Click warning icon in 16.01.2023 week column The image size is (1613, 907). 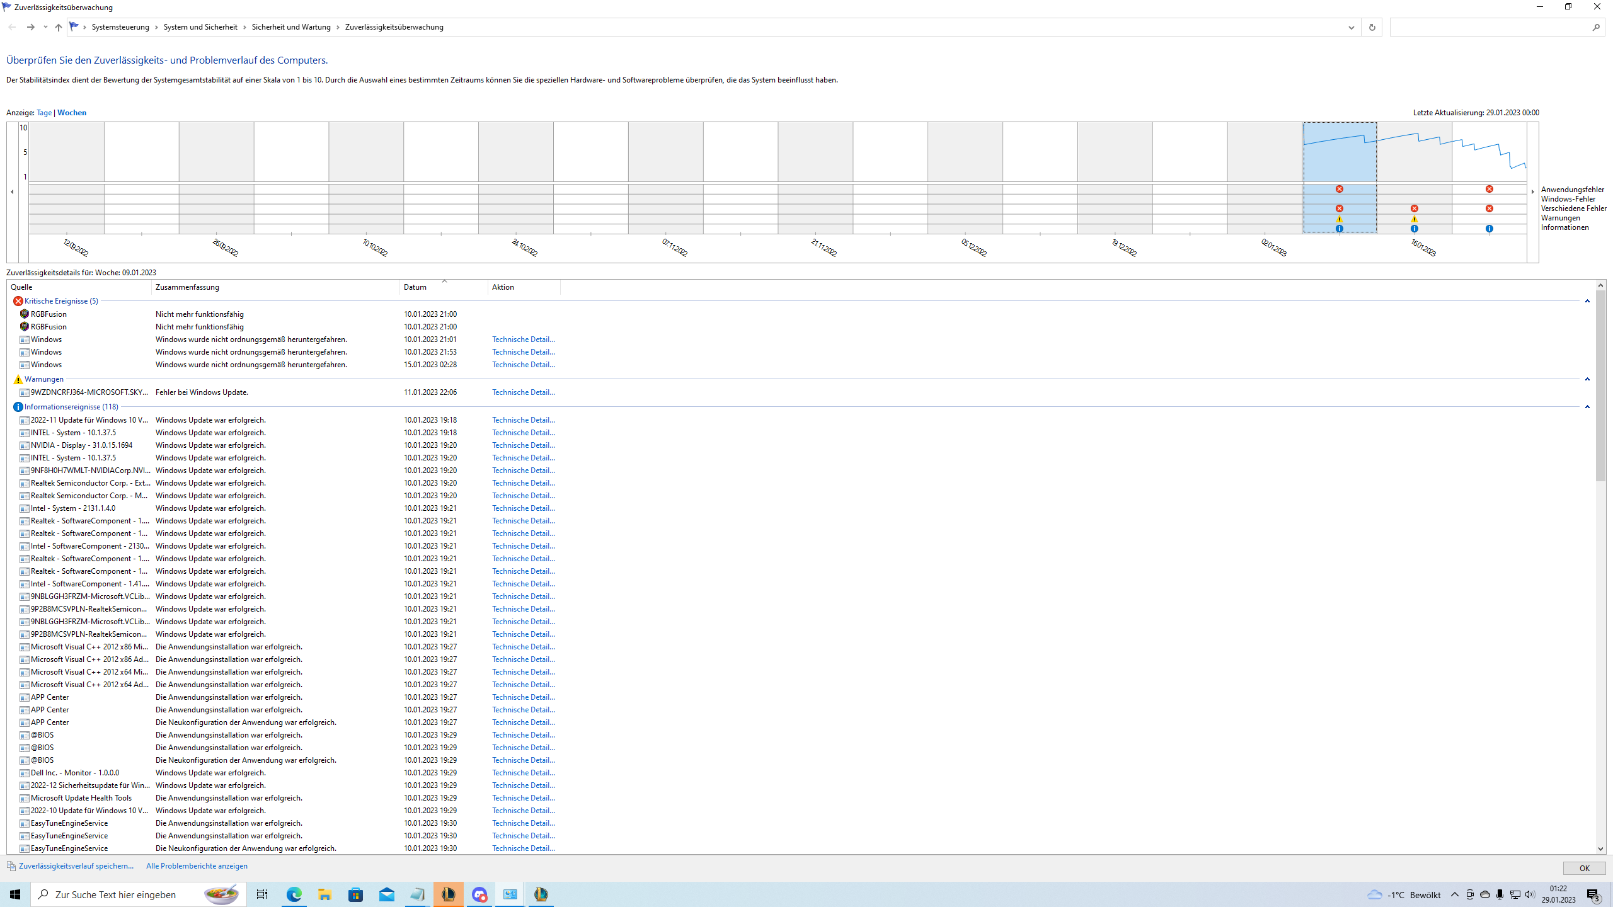(1415, 219)
